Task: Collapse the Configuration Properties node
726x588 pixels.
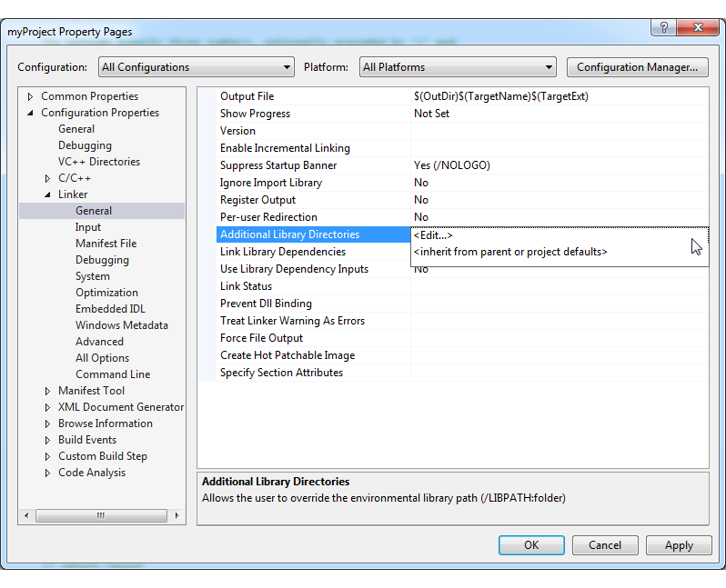Action: point(30,113)
